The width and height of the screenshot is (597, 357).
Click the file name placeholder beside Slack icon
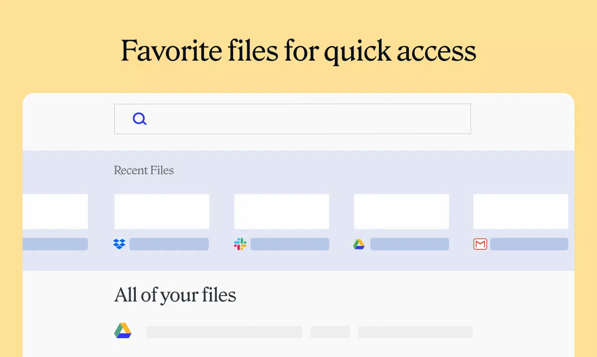point(290,244)
